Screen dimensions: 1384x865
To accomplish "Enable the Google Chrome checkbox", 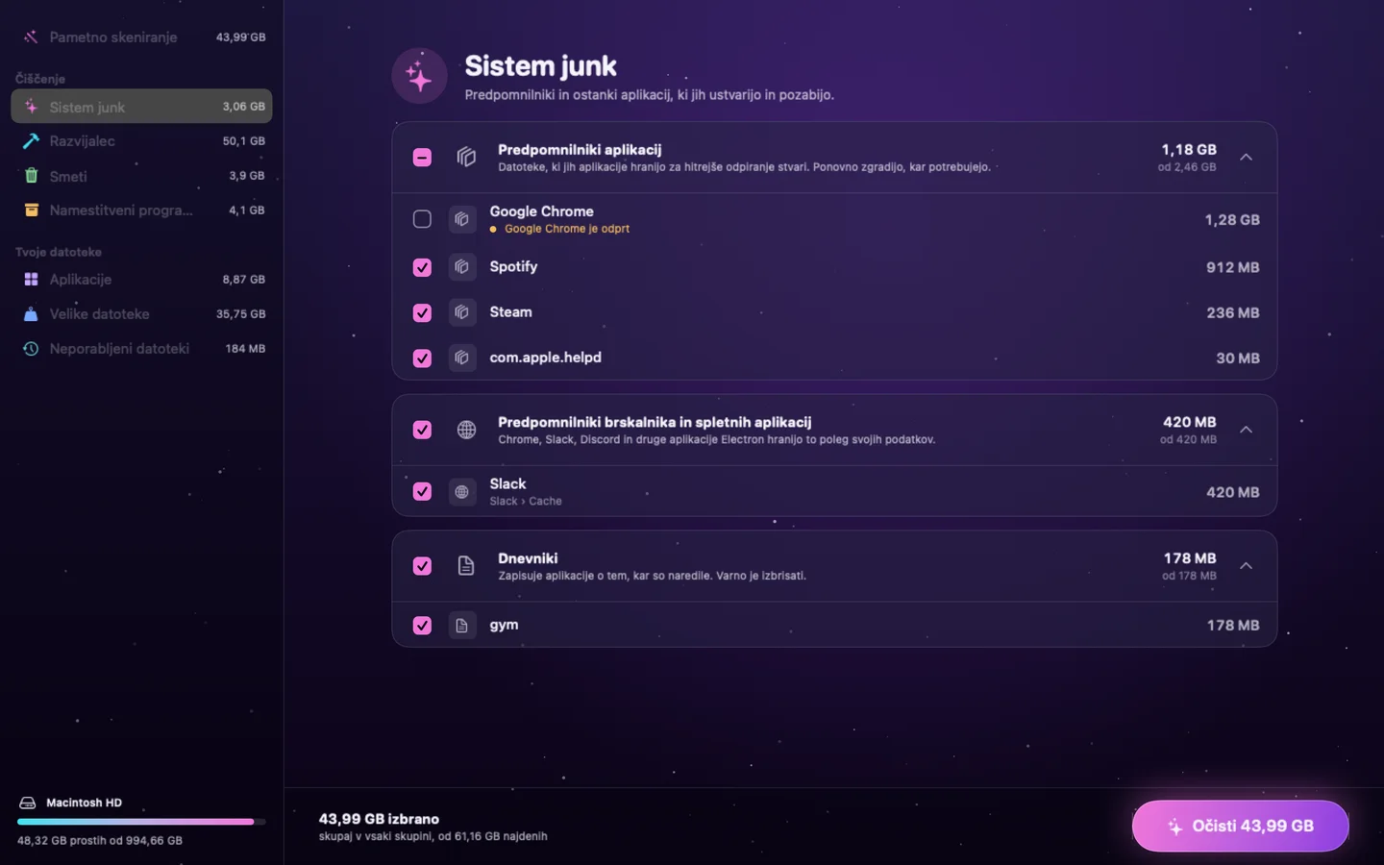I will point(422,219).
